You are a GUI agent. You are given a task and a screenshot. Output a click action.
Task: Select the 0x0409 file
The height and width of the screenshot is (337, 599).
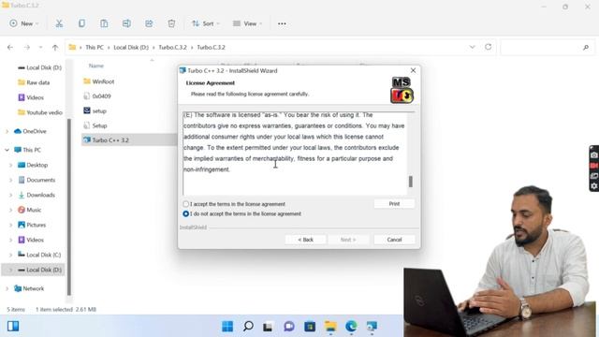click(x=97, y=96)
